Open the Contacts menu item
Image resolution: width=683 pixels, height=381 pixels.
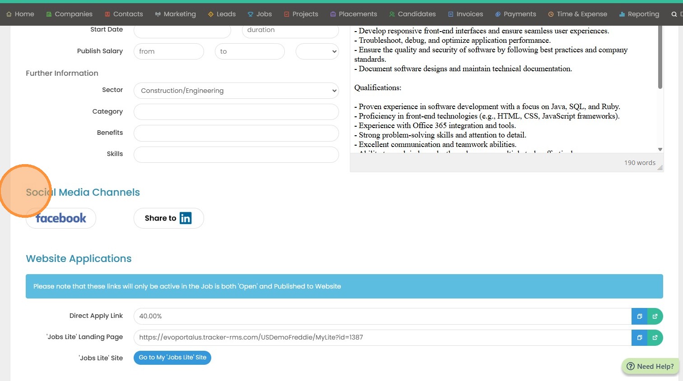click(124, 14)
